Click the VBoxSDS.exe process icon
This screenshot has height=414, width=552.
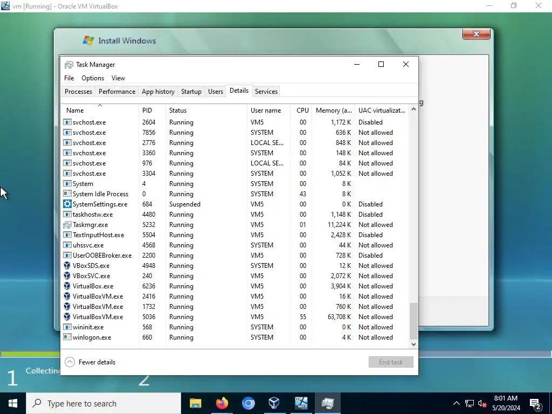(x=67, y=265)
